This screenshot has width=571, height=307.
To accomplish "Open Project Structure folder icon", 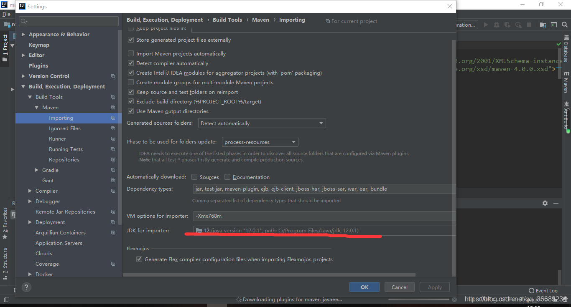I will coord(543,25).
